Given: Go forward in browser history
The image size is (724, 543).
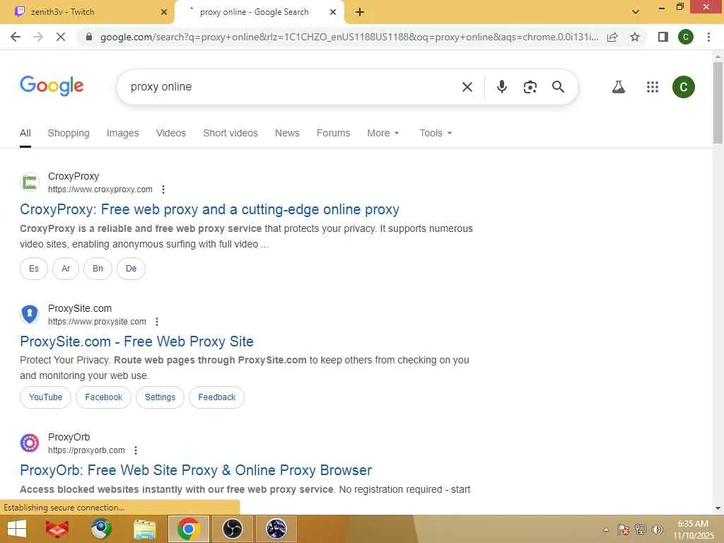Looking at the screenshot, I should click(x=38, y=37).
